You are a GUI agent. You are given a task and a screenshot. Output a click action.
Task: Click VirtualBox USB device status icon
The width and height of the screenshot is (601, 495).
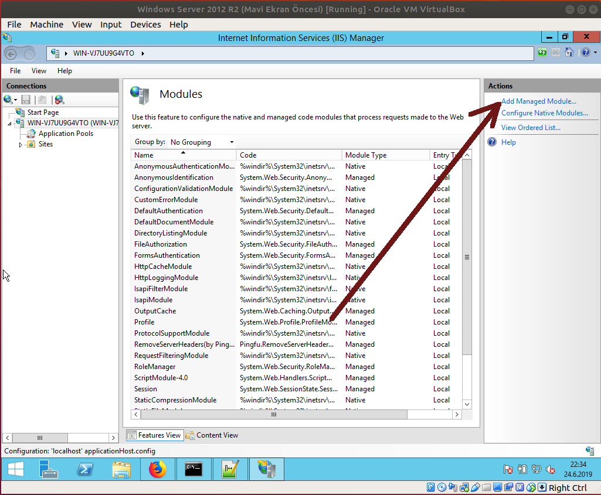point(476,487)
